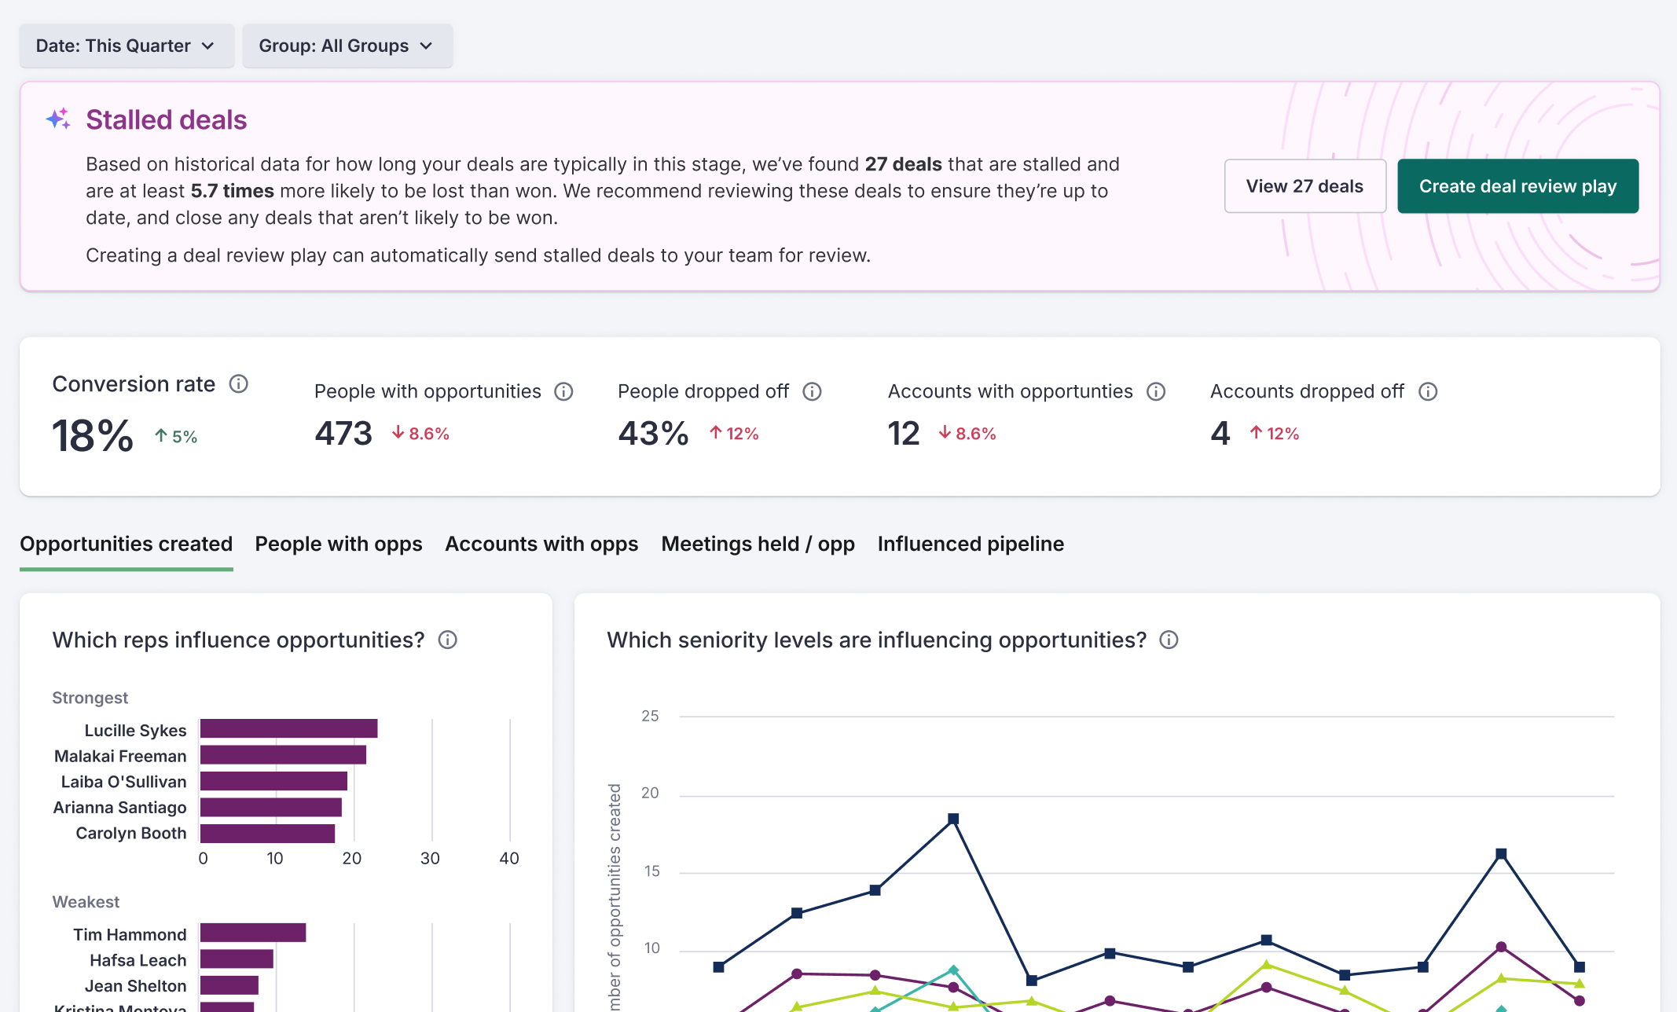Screen dimensions: 1677x1012
Task: Click info icon for Accounts with opportunities
Action: pos(1155,391)
